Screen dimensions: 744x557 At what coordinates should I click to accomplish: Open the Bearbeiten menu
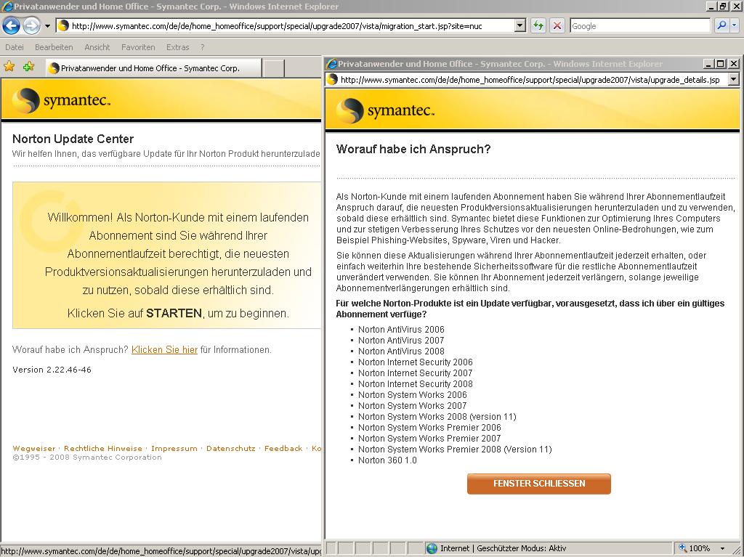[x=54, y=47]
